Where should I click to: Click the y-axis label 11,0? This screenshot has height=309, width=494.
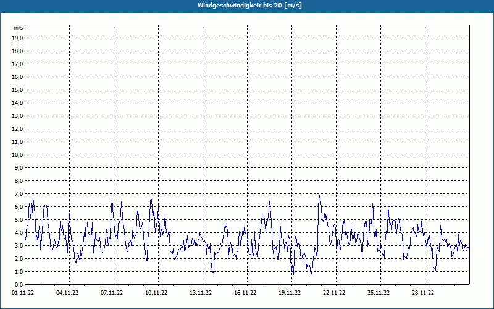pos(17,142)
